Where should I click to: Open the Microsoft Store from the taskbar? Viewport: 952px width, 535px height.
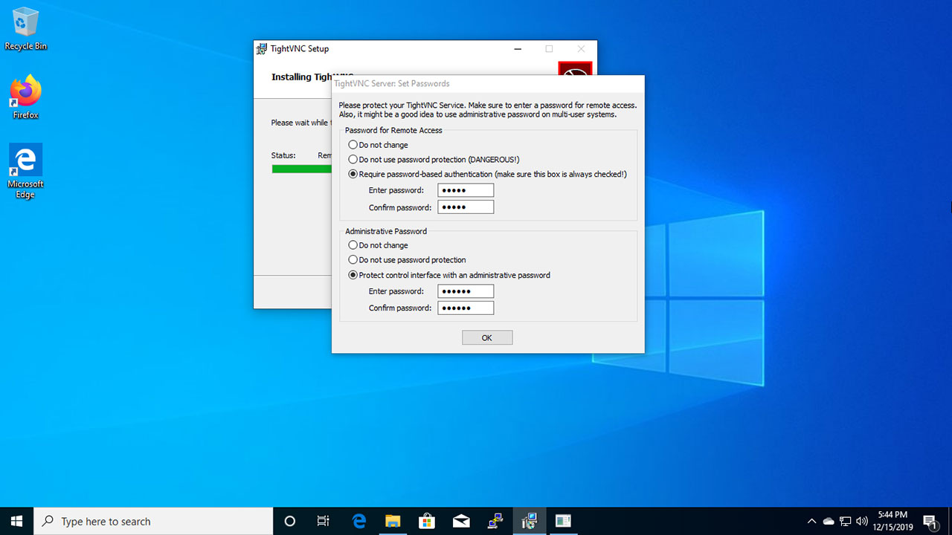(427, 520)
